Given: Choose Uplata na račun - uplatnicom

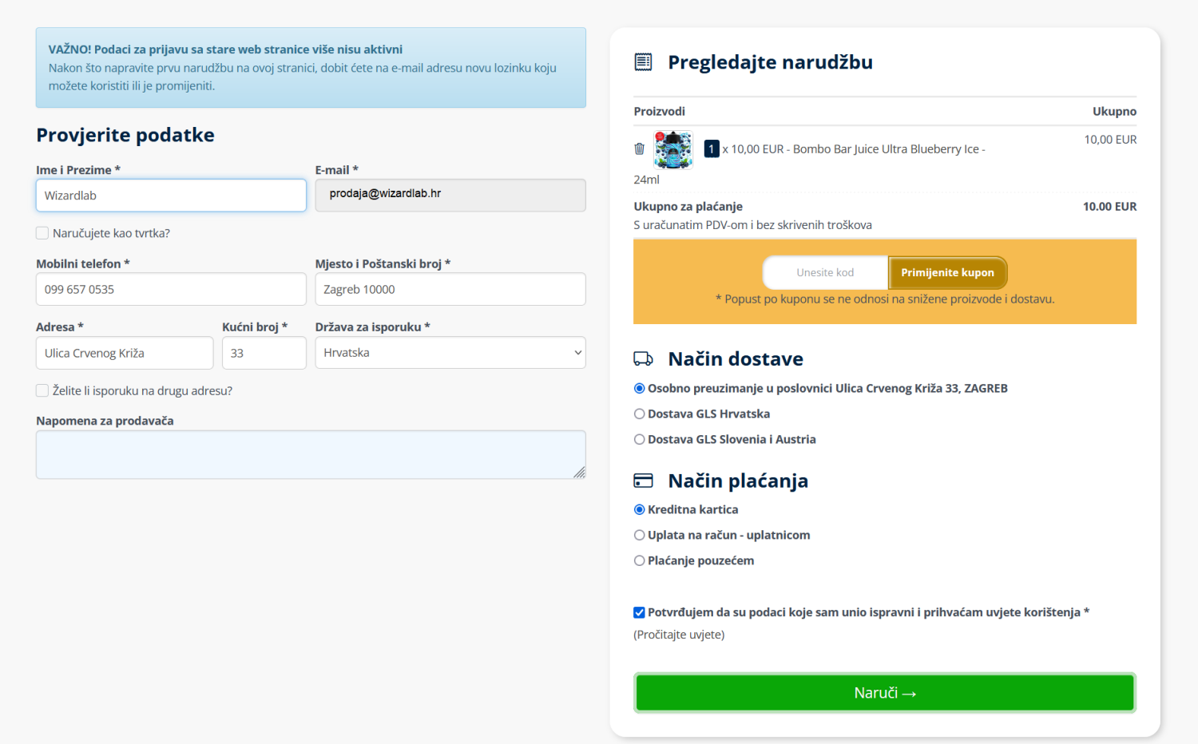Looking at the screenshot, I should pos(639,535).
